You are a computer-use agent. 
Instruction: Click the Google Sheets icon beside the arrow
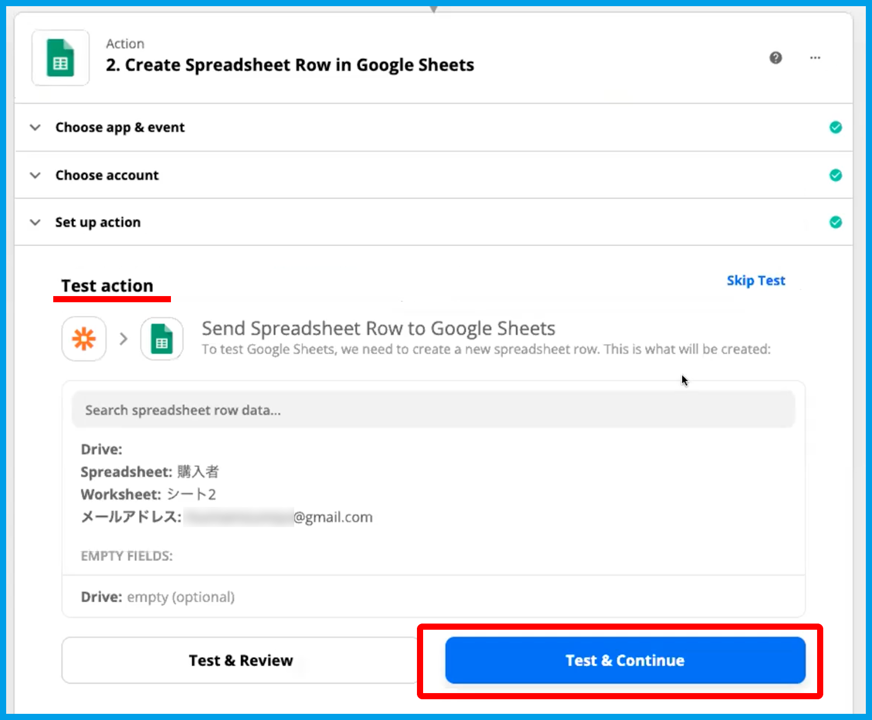coord(162,339)
